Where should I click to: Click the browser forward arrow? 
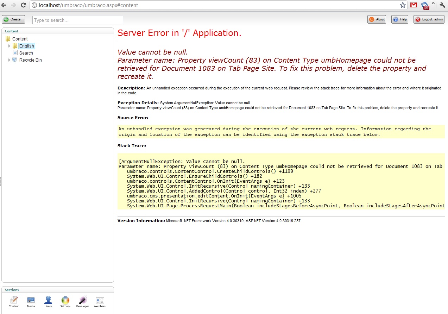(14, 5)
